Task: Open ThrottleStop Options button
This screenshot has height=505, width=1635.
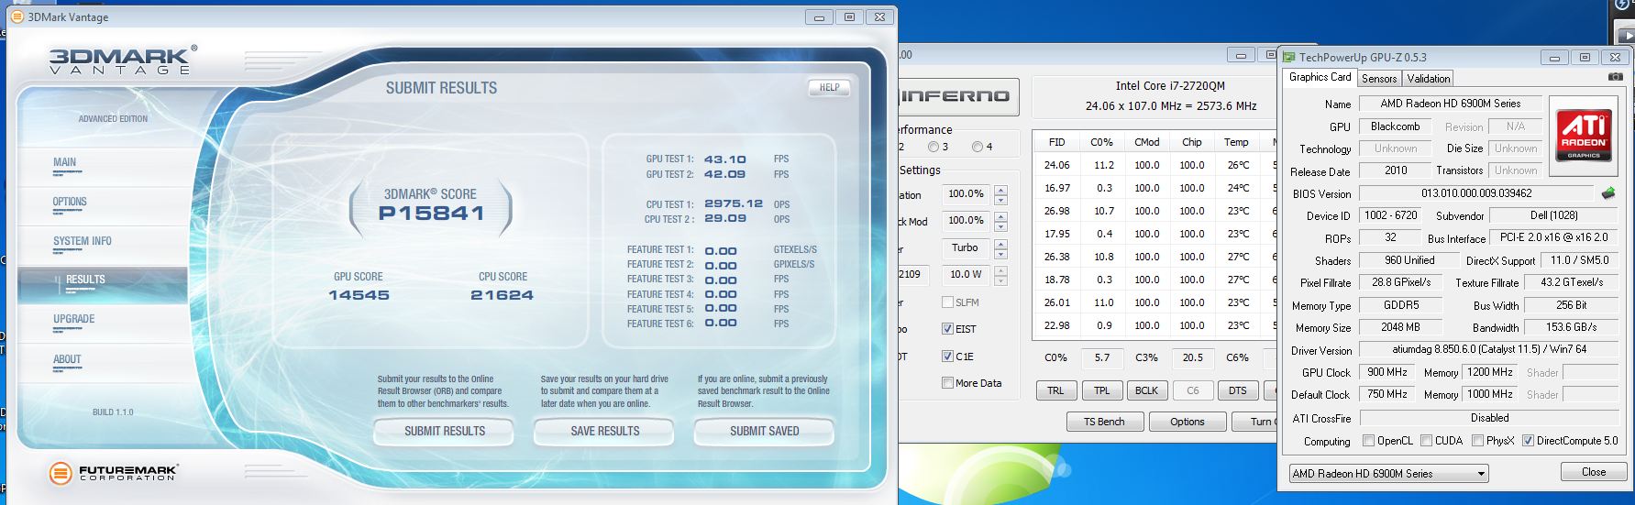Action: tap(1187, 422)
